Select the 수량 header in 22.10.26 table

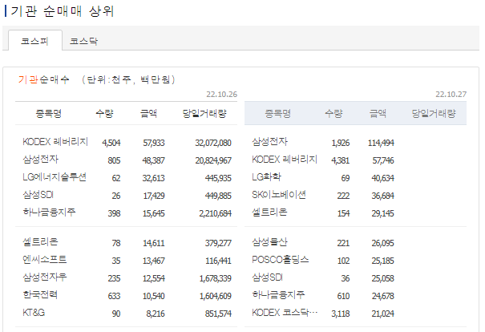(104, 114)
